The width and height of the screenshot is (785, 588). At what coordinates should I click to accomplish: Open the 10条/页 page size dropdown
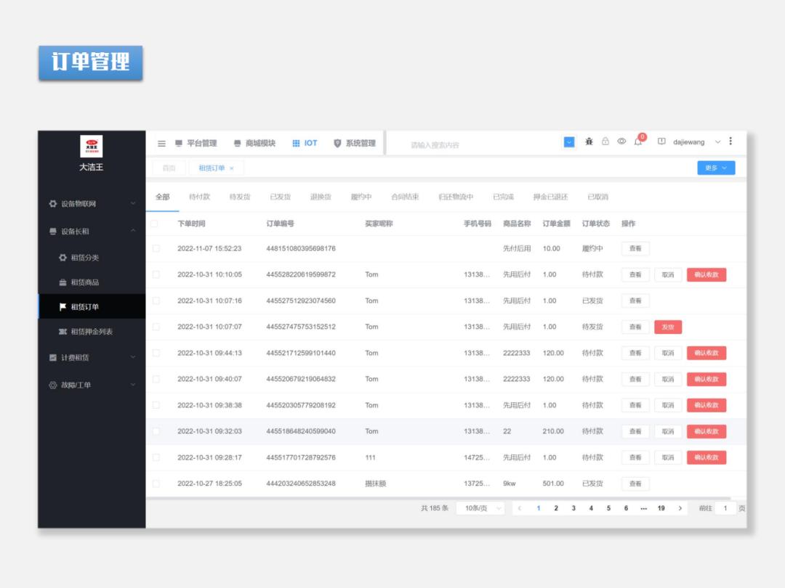tap(479, 509)
